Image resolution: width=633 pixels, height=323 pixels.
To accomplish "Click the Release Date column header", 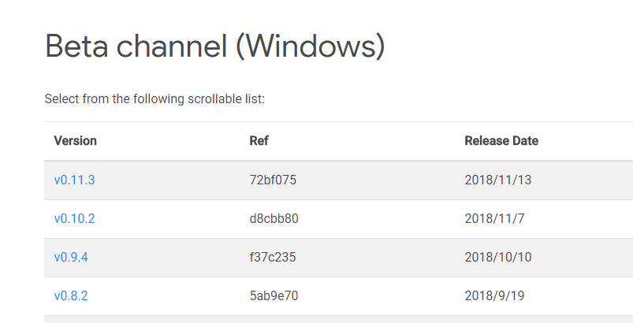I will coord(501,141).
